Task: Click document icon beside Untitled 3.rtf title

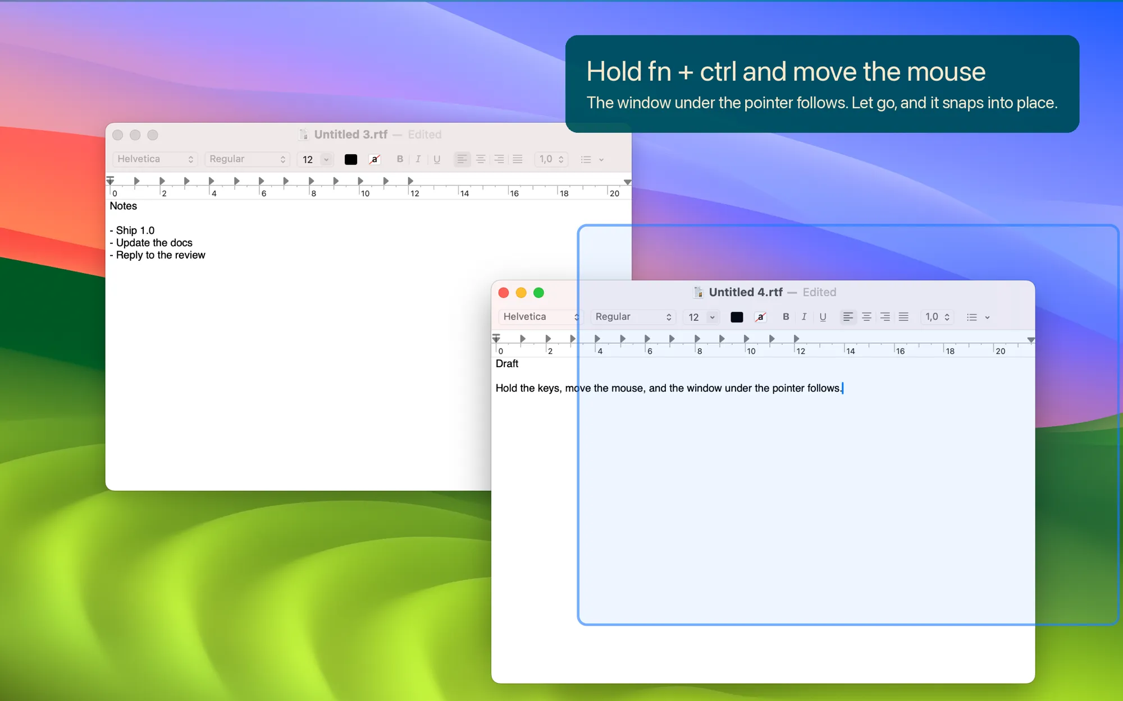Action: [x=304, y=135]
